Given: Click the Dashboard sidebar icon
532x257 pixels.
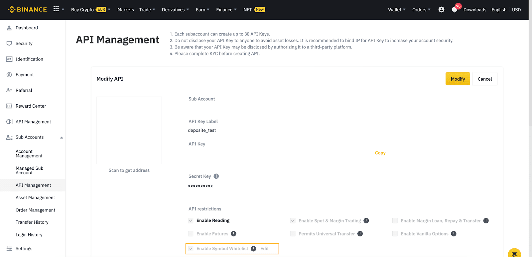Looking at the screenshot, I should pyautogui.click(x=9, y=28).
